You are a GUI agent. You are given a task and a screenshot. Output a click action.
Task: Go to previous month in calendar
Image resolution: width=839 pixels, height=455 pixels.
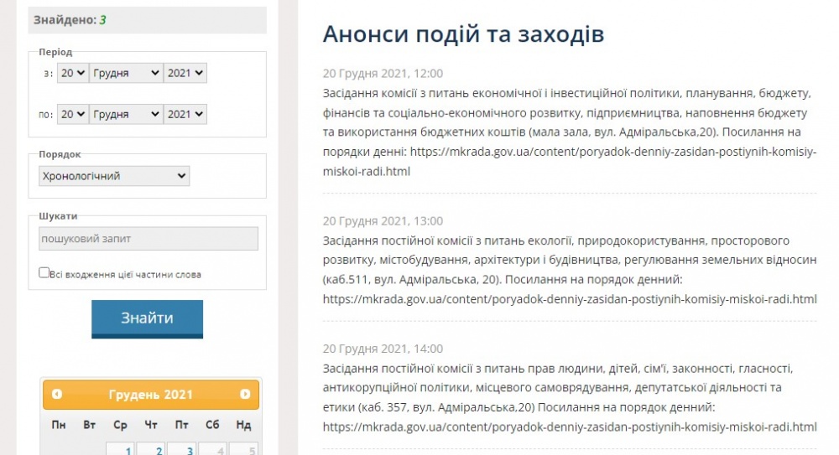click(x=57, y=394)
